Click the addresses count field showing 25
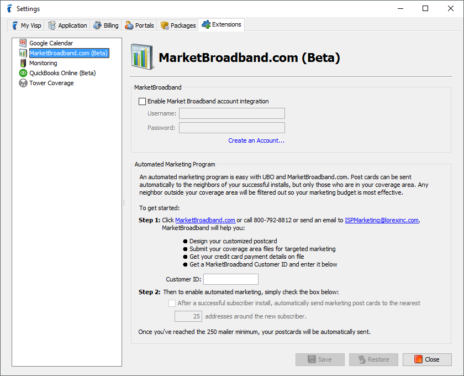Image resolution: width=464 pixels, height=376 pixels. pyautogui.click(x=188, y=316)
